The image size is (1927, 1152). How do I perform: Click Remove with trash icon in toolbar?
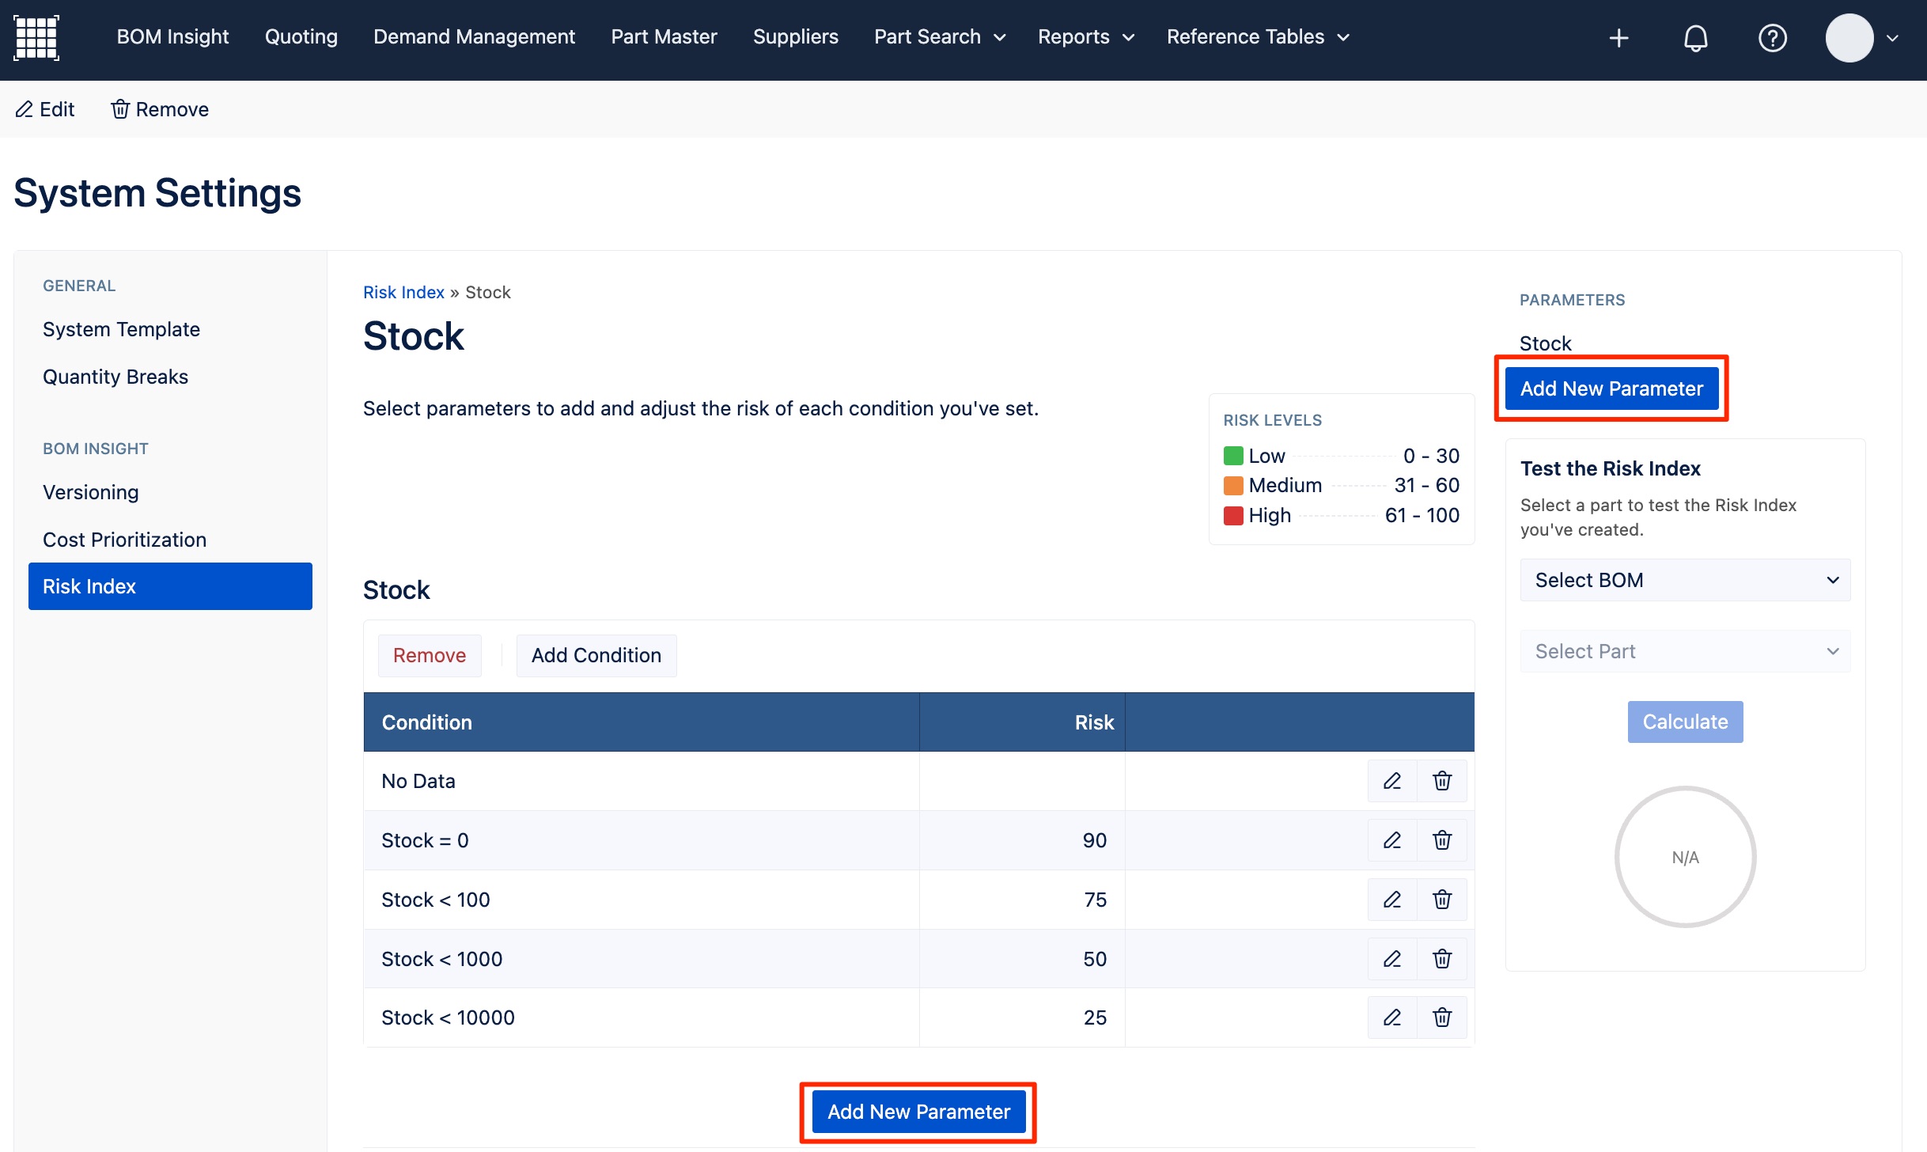(x=160, y=109)
